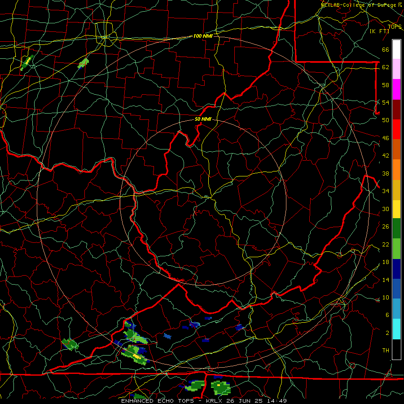
Task: Click the legend value 6
Action: coord(387,315)
